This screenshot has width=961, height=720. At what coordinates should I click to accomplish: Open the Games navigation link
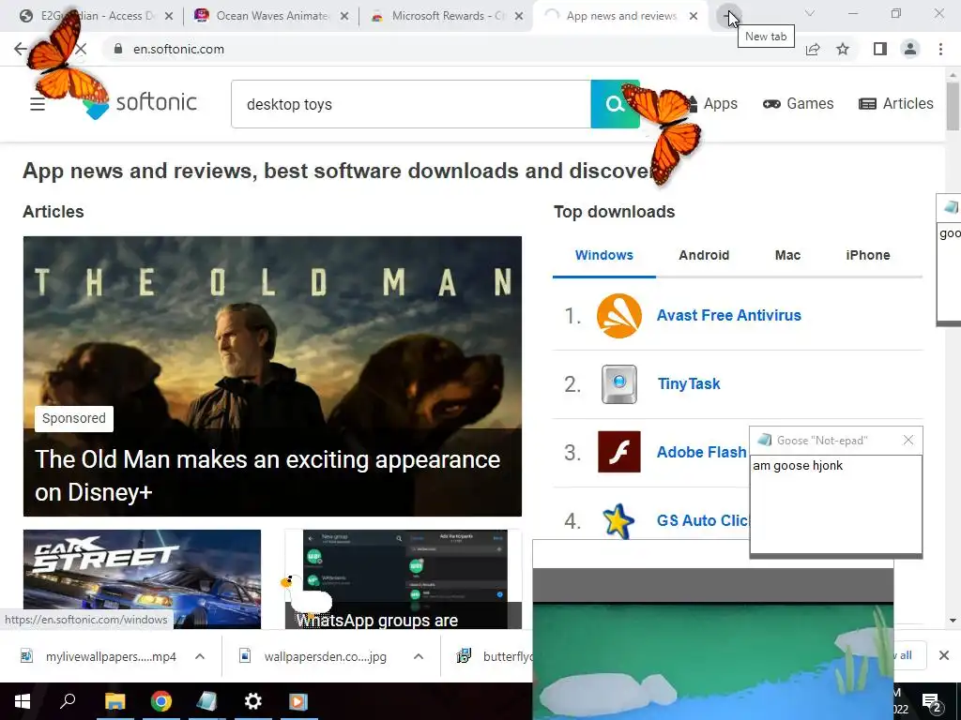point(798,103)
